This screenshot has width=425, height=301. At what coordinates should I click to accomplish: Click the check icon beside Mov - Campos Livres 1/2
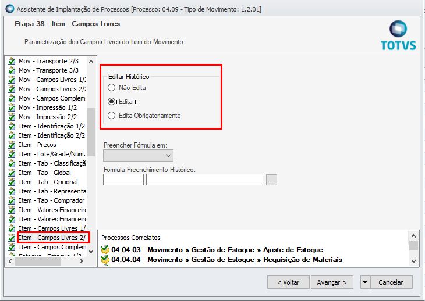12,80
